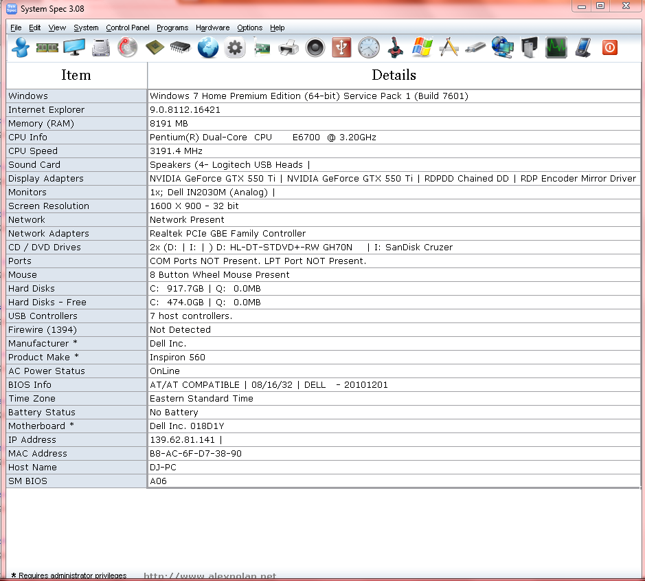The image size is (645, 581).
Task: Open the black computer tower icon
Action: [529, 47]
